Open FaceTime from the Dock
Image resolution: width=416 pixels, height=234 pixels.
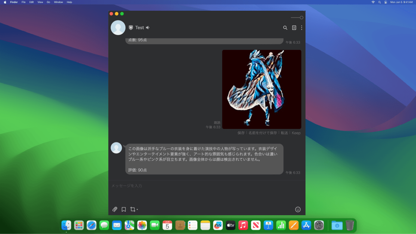pos(155,225)
